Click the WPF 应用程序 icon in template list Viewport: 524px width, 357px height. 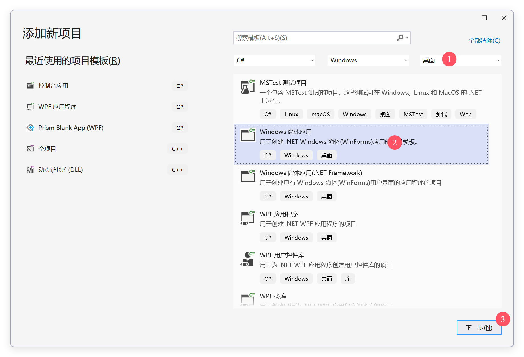point(248,218)
